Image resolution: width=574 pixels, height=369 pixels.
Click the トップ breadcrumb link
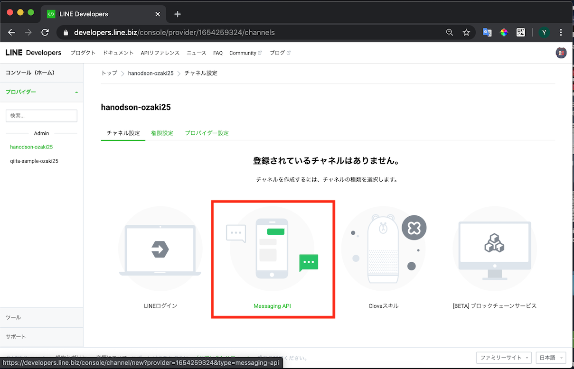(x=109, y=73)
